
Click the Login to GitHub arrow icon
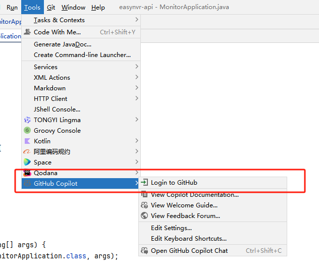[144, 182]
